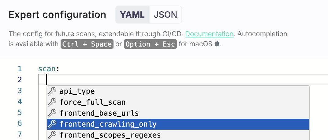The height and width of the screenshot is (140, 328).
Task: Switch the config format to YAML
Action: (132, 15)
